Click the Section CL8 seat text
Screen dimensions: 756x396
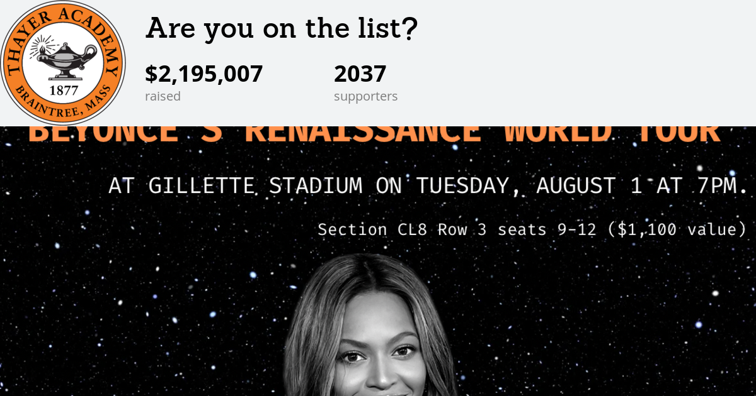coord(374,229)
